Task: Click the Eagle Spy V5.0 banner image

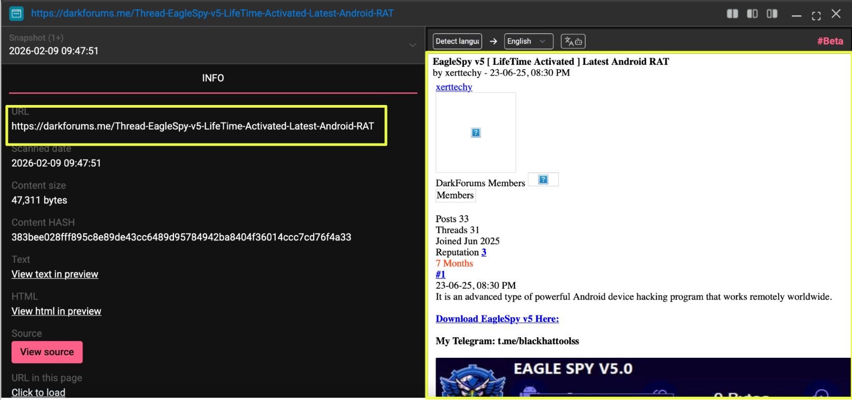Action: point(642,377)
